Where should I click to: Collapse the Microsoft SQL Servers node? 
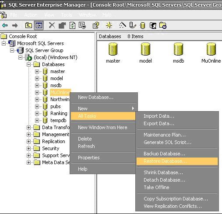[4, 43]
